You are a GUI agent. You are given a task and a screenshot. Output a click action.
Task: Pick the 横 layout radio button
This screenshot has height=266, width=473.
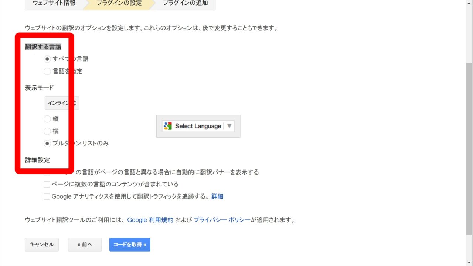(47, 131)
